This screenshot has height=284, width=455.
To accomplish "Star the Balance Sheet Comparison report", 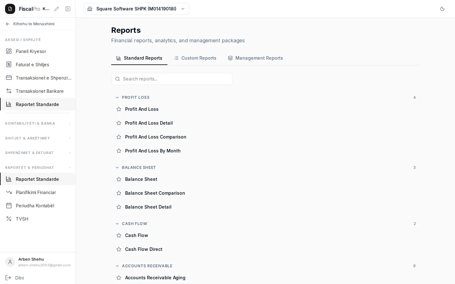I will pos(119,193).
